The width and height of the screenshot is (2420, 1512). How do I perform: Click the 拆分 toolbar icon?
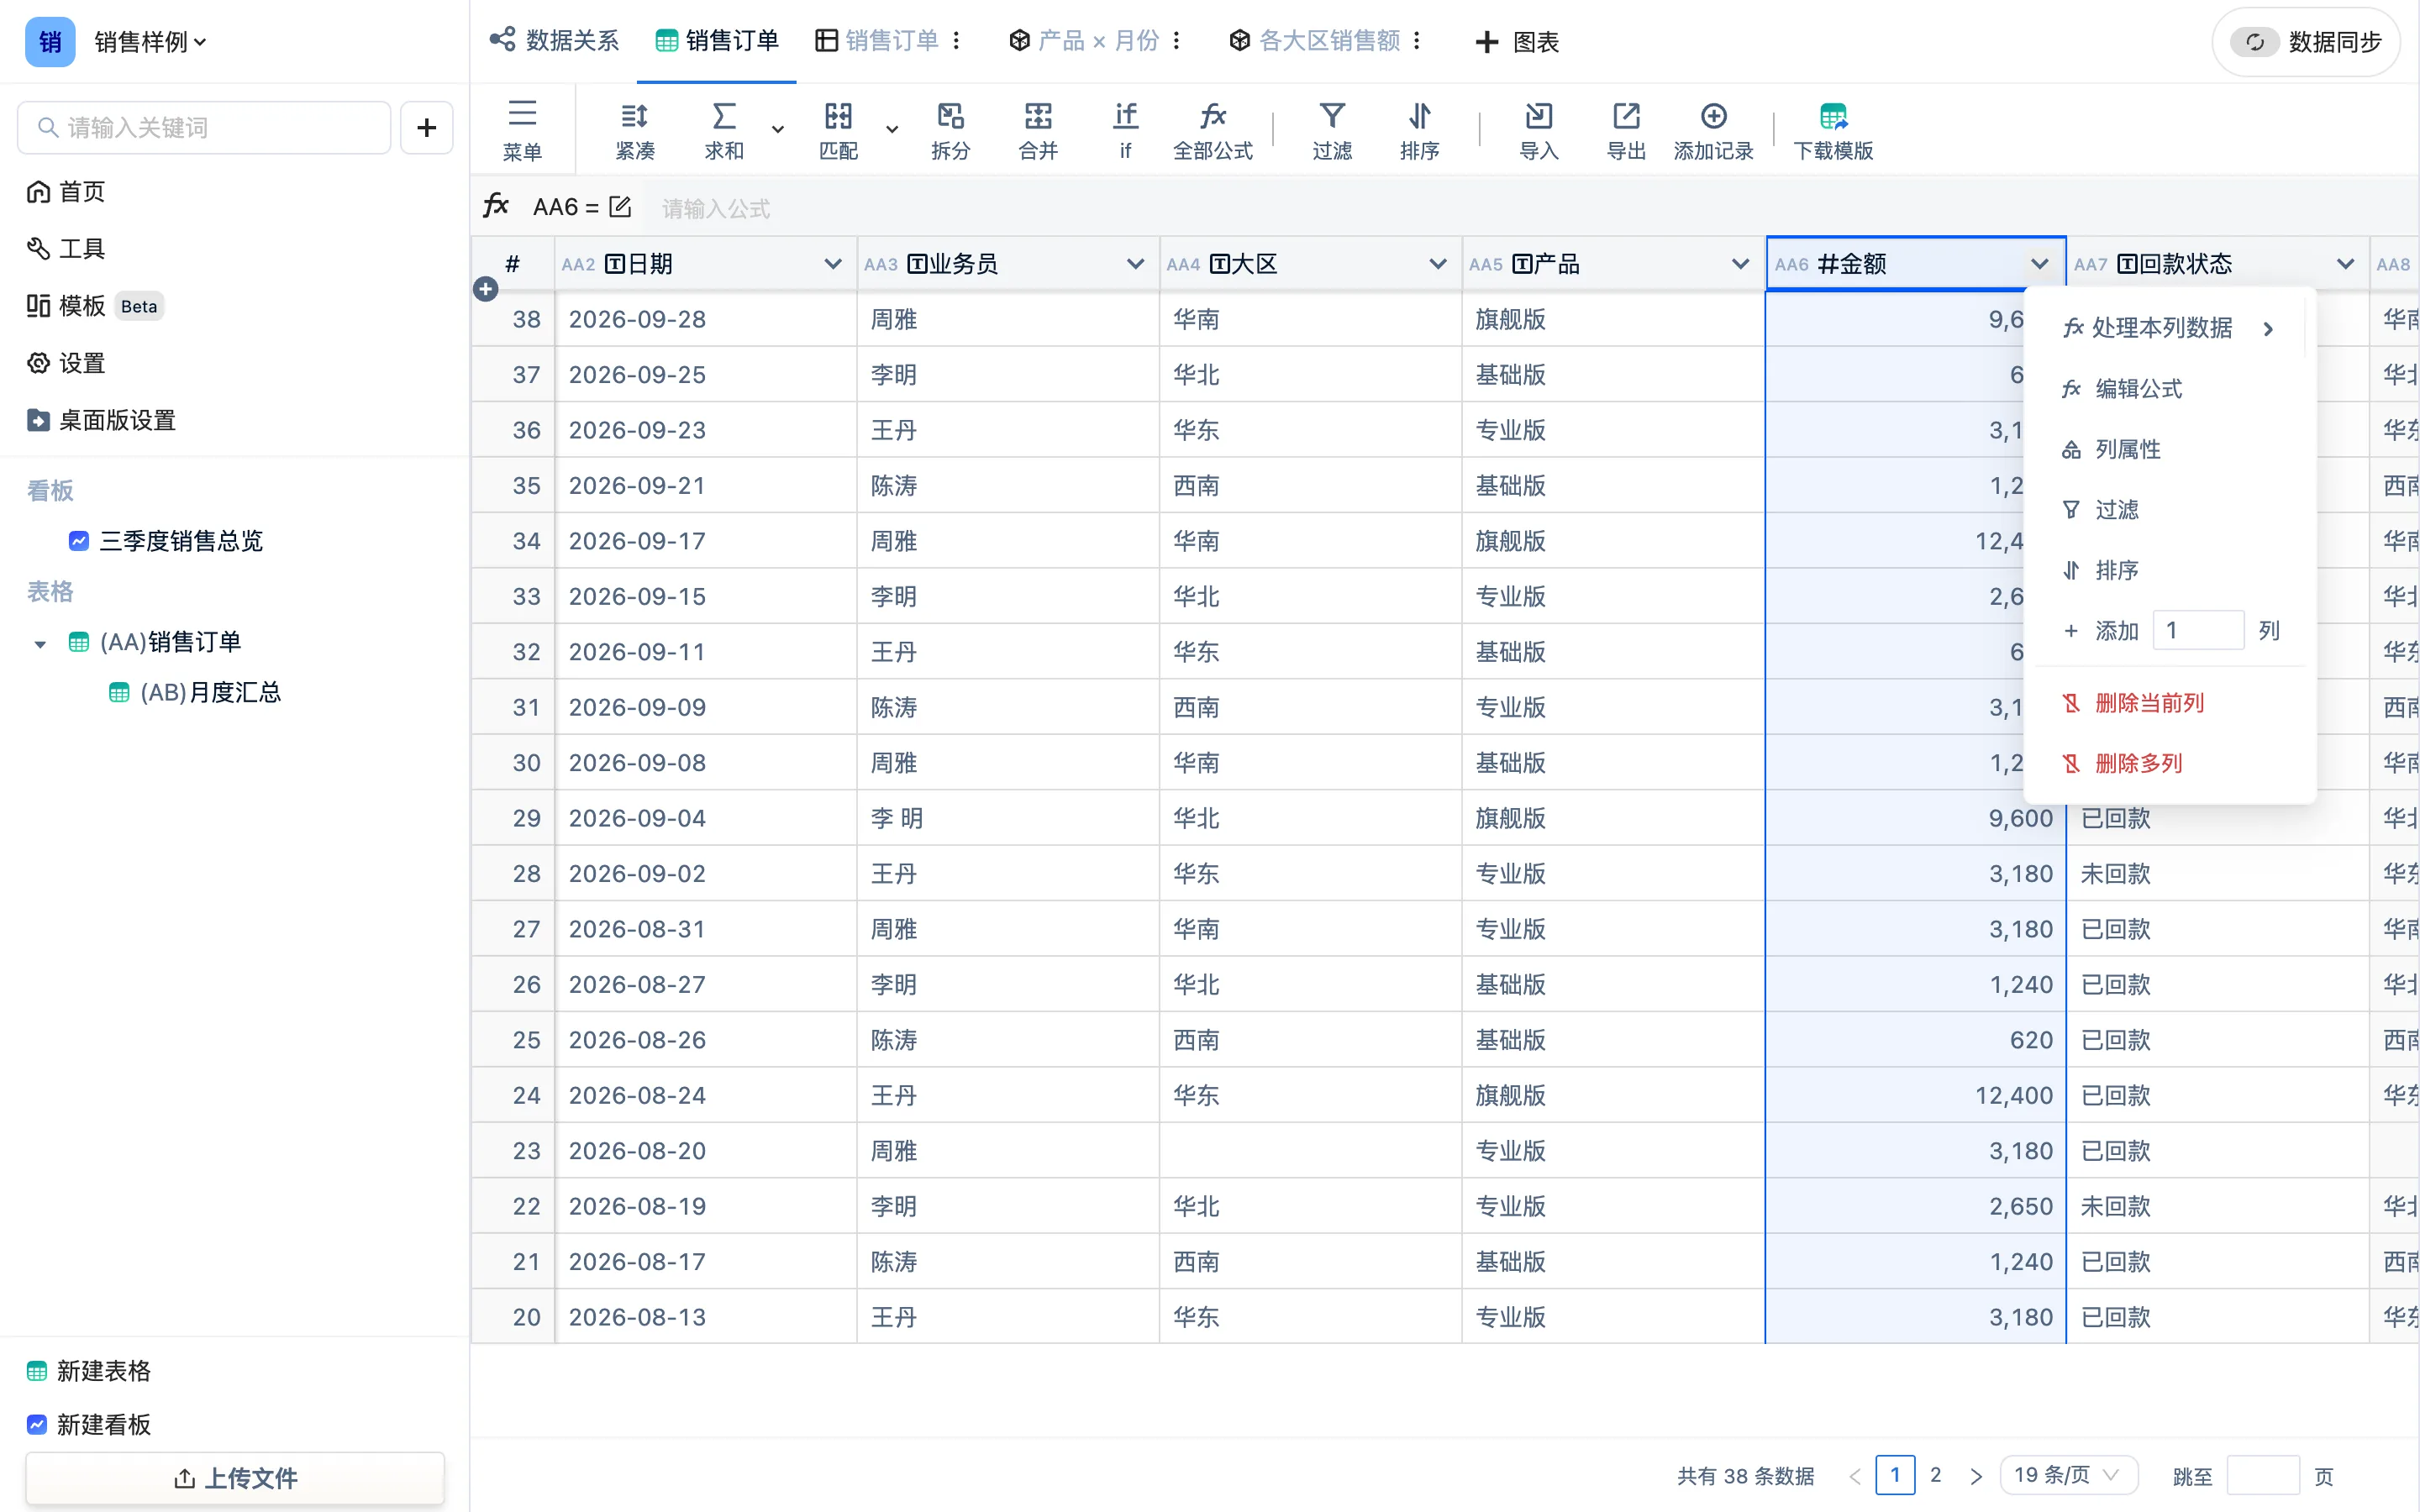point(950,116)
